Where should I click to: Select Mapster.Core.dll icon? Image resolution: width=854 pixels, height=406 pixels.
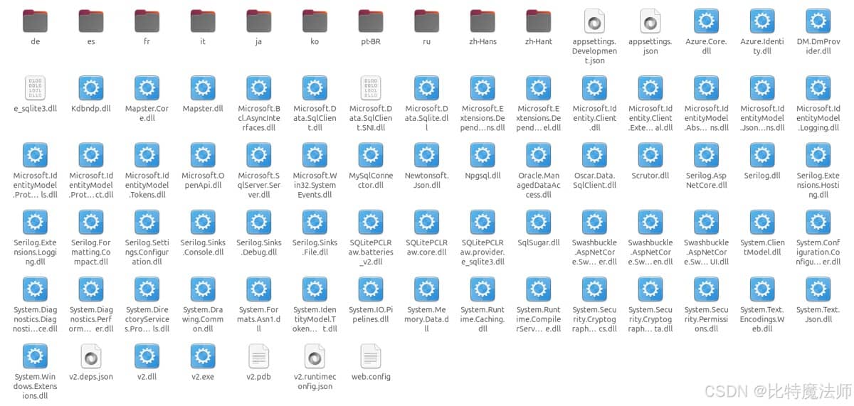[147, 88]
